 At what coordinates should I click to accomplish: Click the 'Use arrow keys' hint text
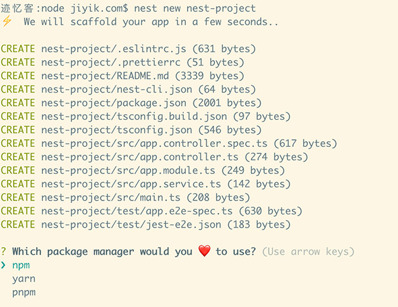(308, 252)
